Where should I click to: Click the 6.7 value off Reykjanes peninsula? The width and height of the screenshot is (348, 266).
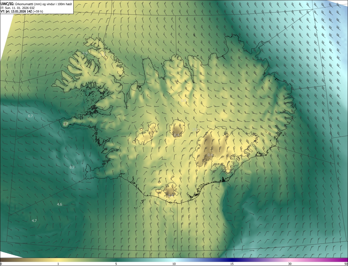[72, 167]
